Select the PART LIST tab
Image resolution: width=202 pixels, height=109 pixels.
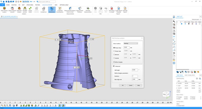pos(179,17)
